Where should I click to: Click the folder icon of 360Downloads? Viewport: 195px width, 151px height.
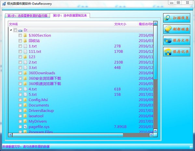[x=25, y=73]
